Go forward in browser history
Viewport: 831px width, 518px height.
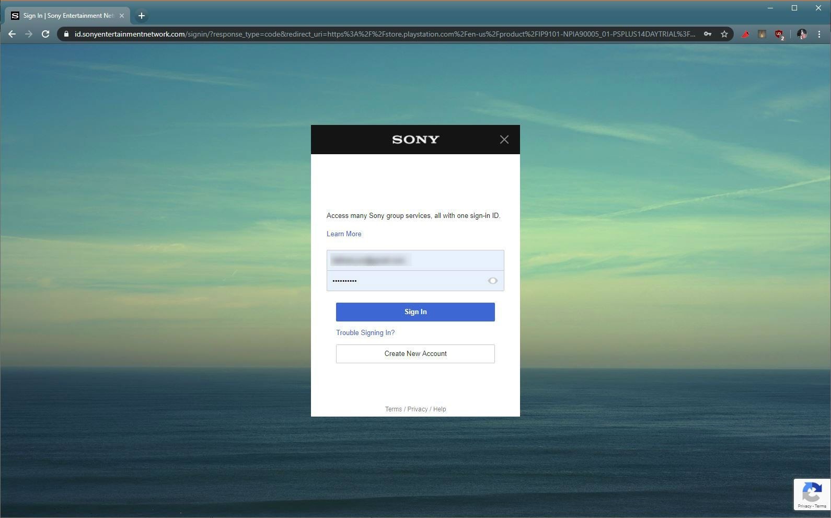click(29, 34)
